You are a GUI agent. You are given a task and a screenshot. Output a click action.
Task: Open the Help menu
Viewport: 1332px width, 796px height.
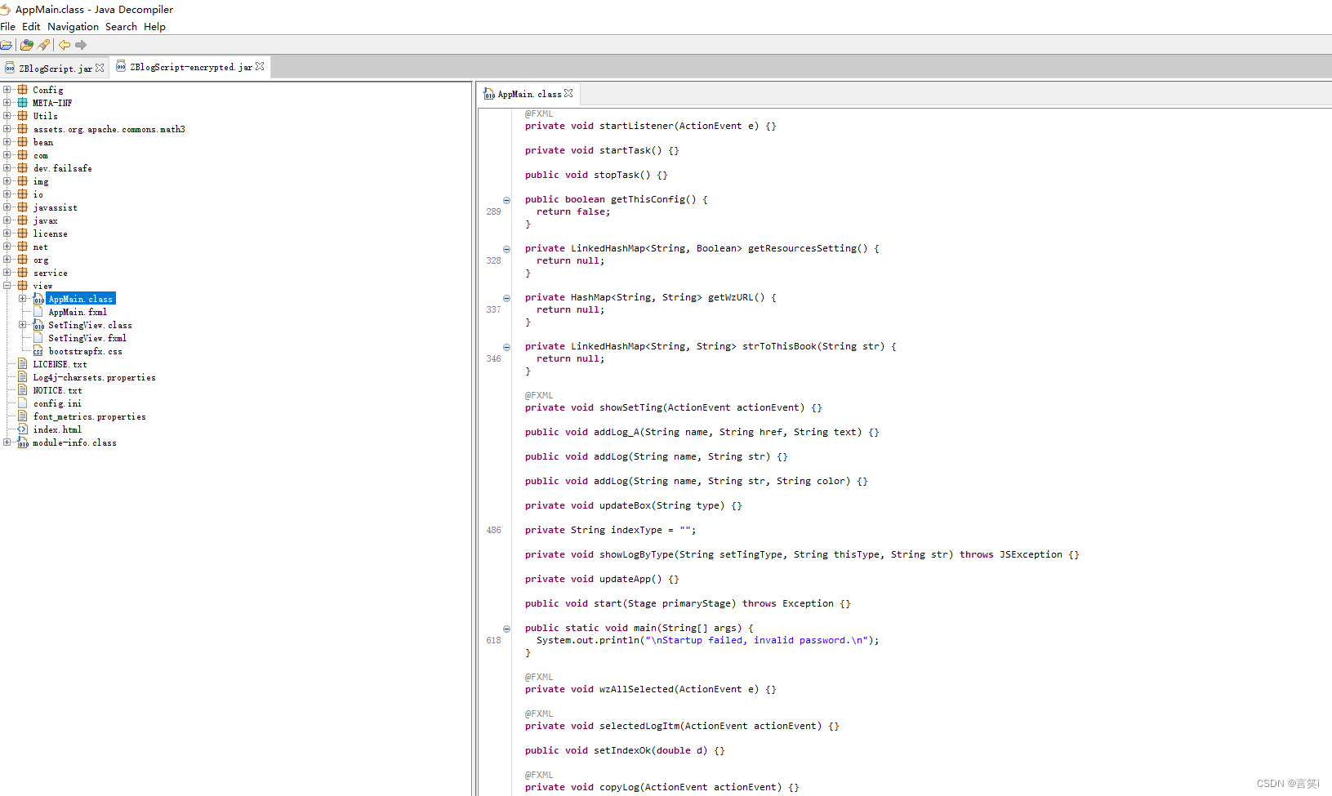tap(154, 27)
